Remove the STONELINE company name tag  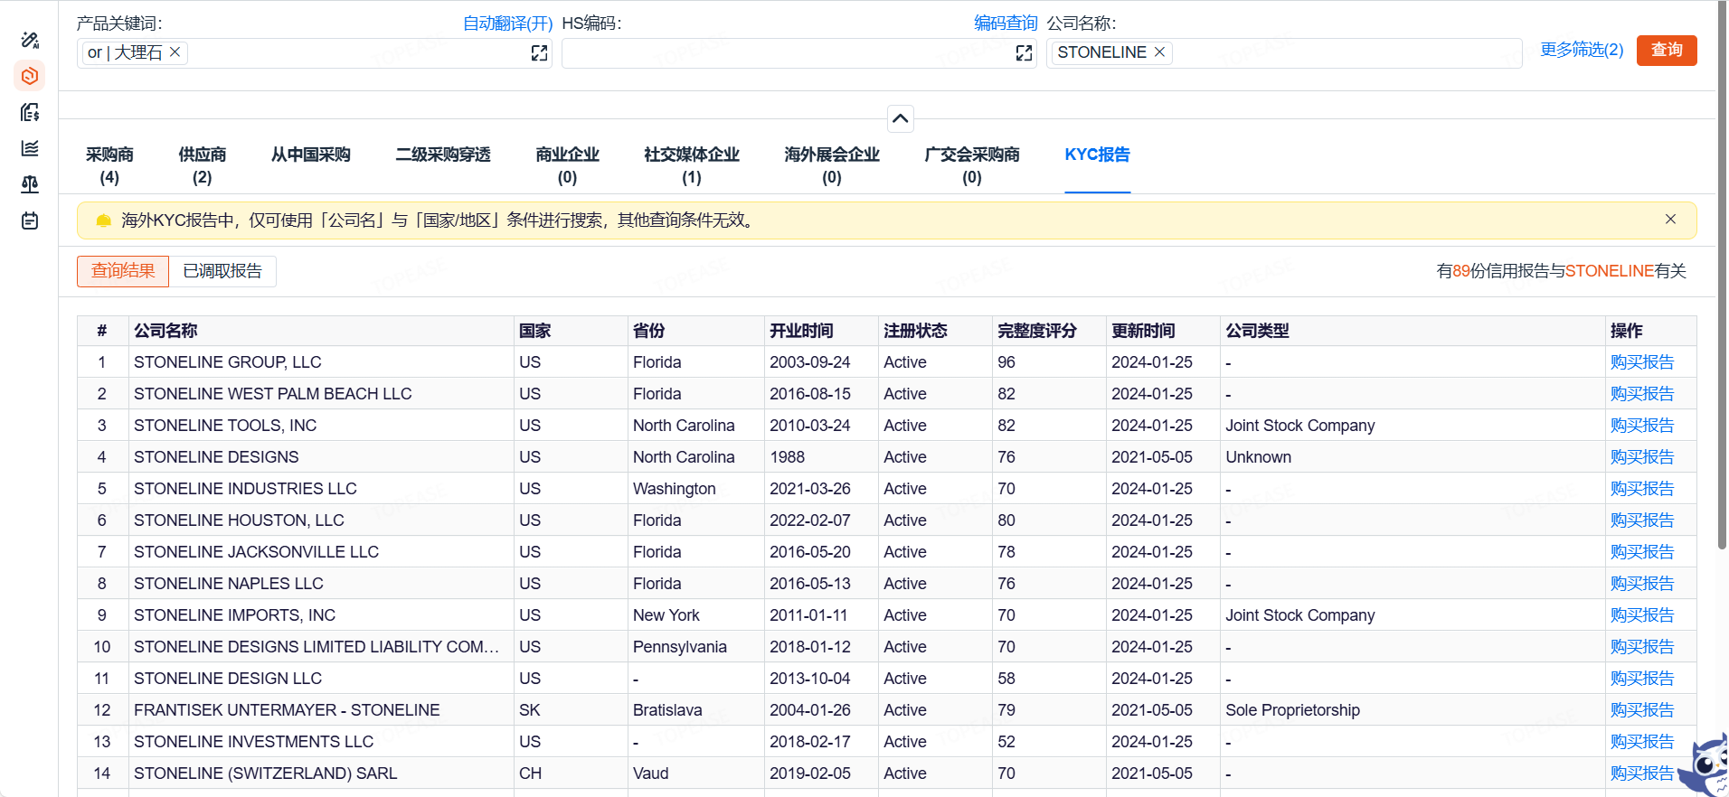[x=1159, y=52]
